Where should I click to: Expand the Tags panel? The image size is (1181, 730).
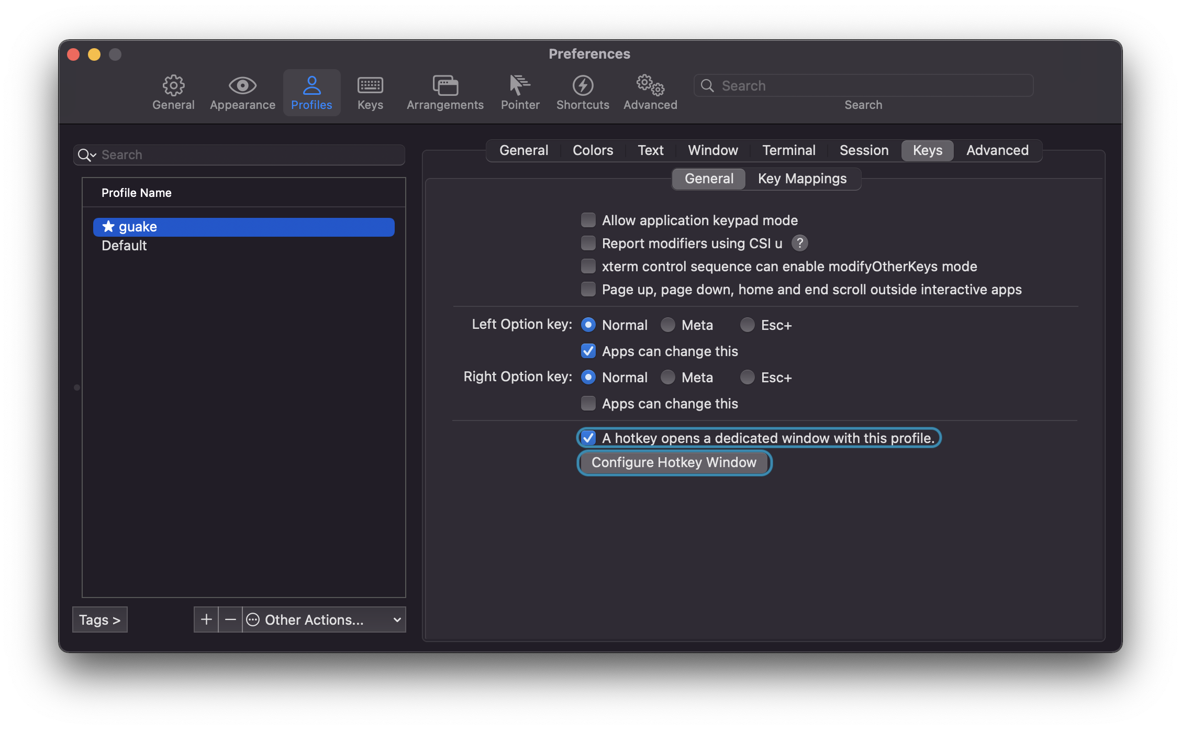point(99,620)
